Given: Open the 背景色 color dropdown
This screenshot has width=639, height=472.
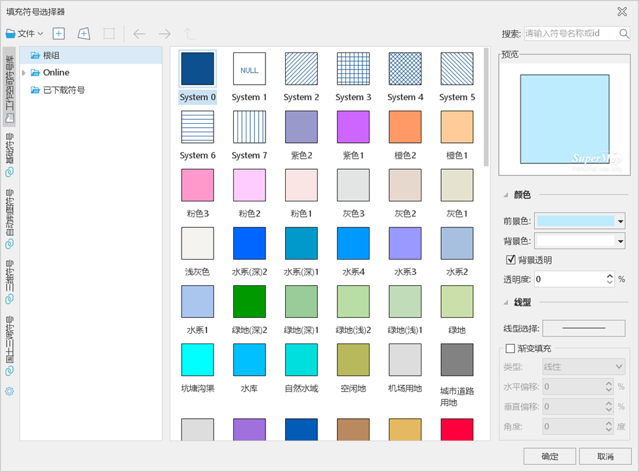Looking at the screenshot, I should coord(620,241).
